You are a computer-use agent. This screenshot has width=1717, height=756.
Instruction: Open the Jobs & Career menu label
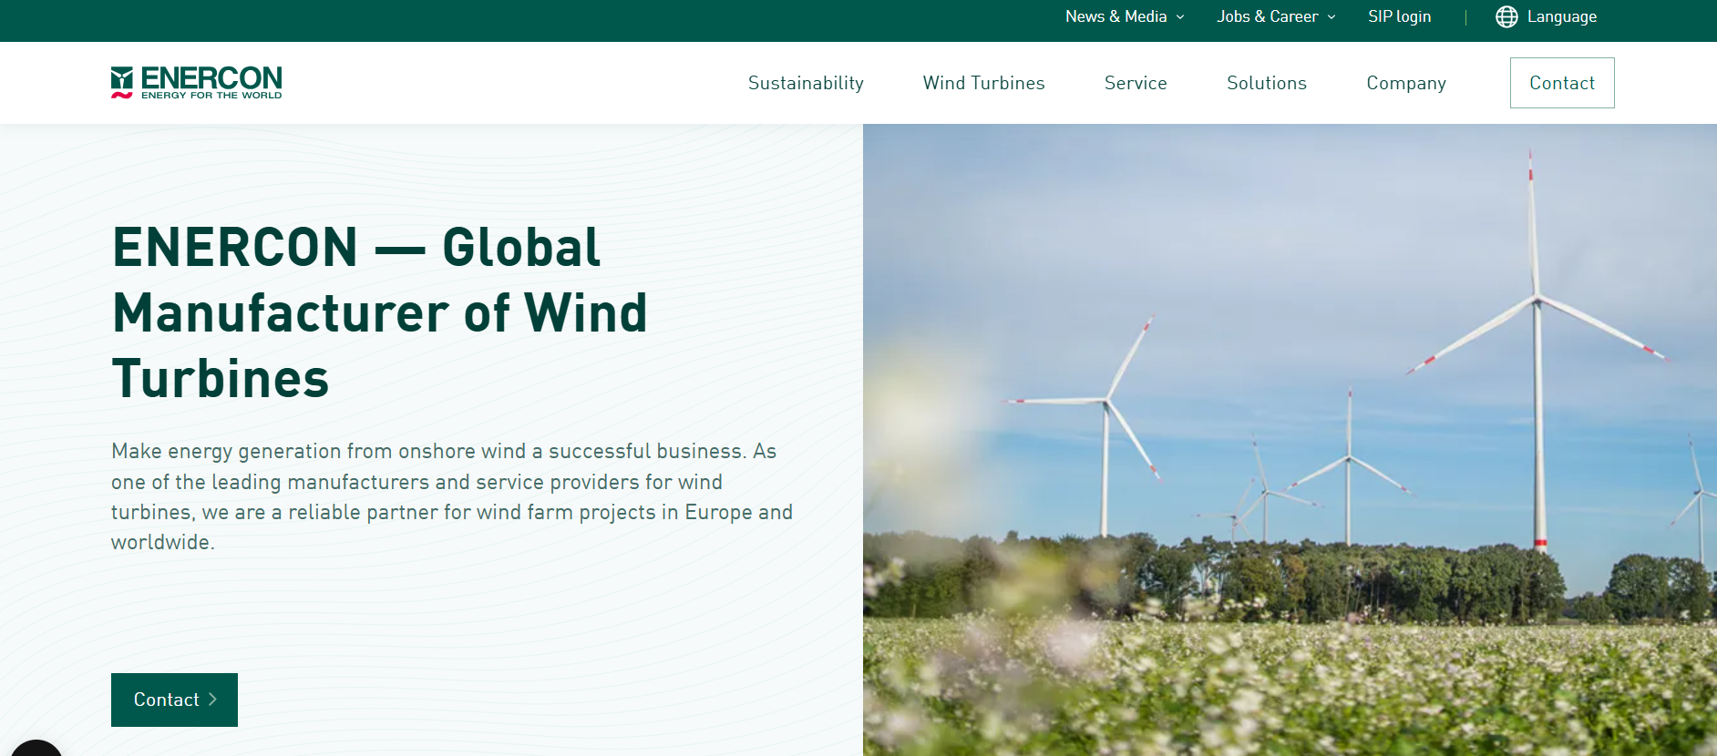tap(1267, 17)
